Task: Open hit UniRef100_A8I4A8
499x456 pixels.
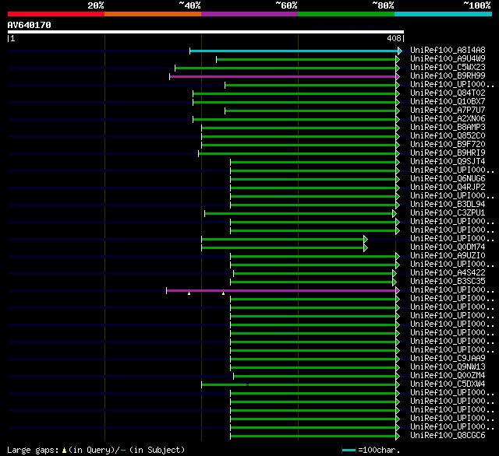Action: click(448, 50)
